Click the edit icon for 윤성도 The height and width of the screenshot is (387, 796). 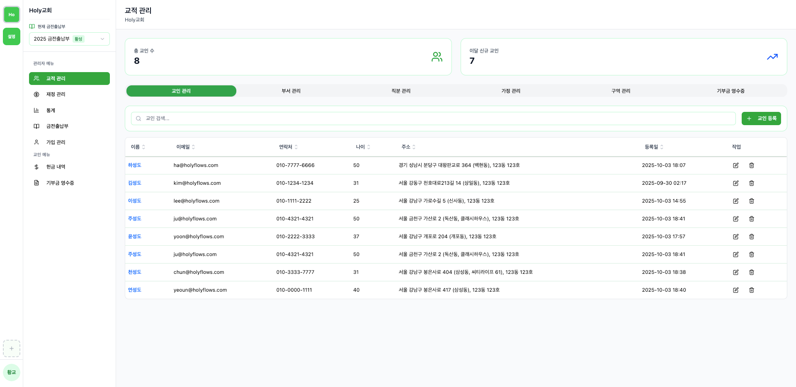(x=735, y=237)
